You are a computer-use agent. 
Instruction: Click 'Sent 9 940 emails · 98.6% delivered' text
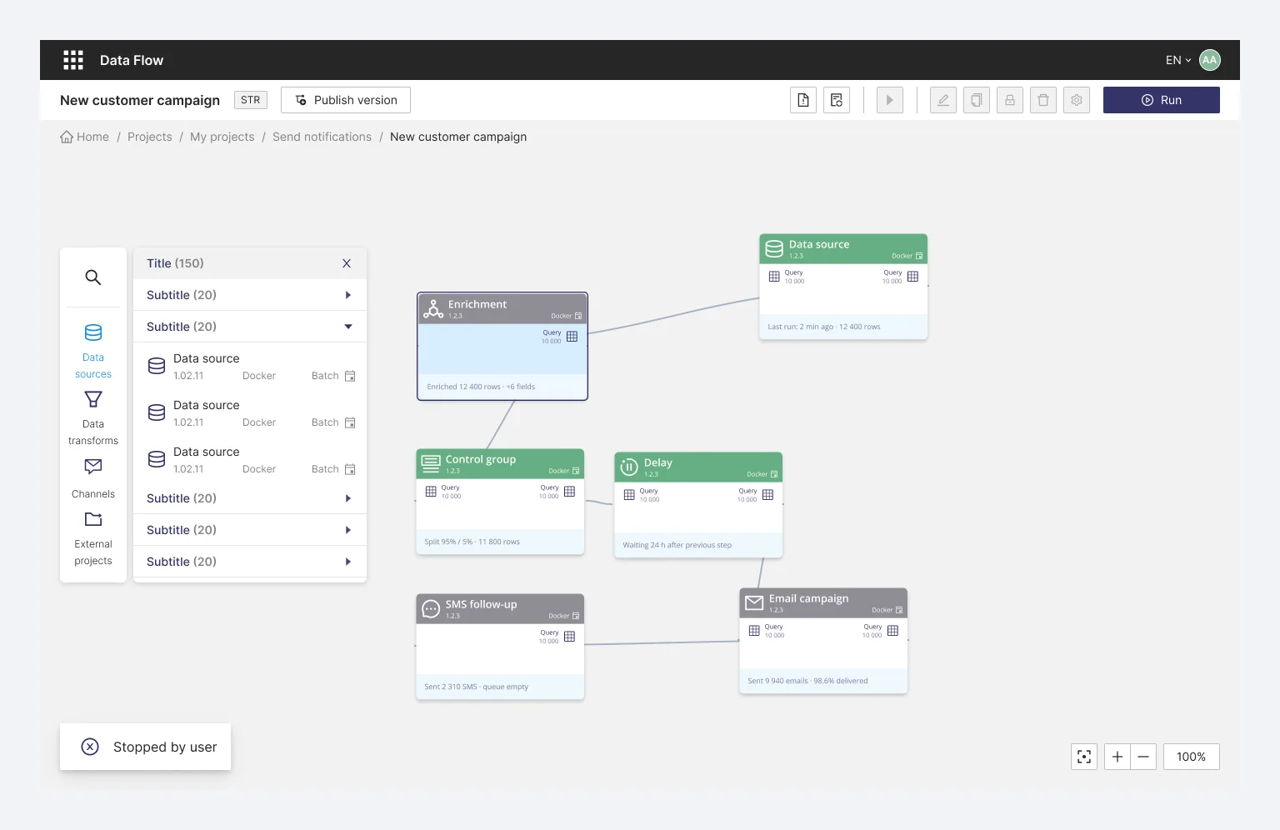[807, 681]
